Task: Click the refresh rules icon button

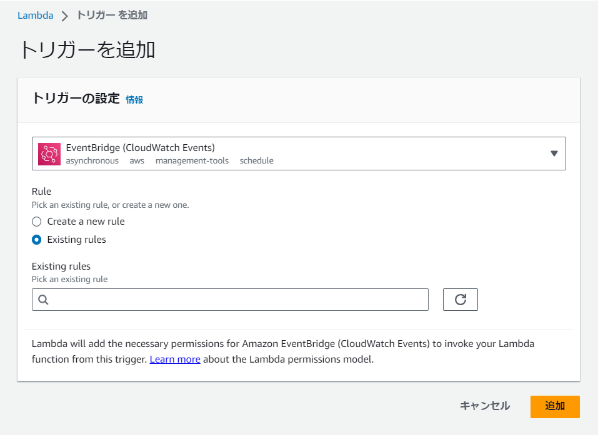Action: [x=460, y=300]
